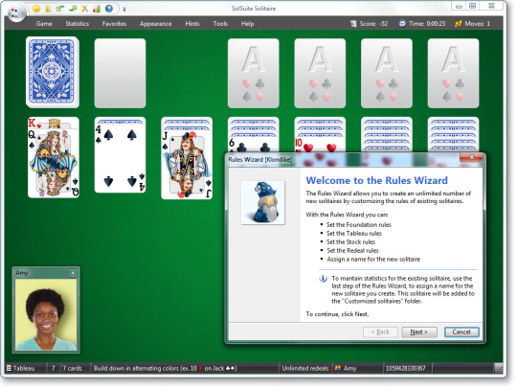Image resolution: width=517 pixels, height=388 pixels.
Task: Close the Rules Wizard dialog
Action: [471, 157]
